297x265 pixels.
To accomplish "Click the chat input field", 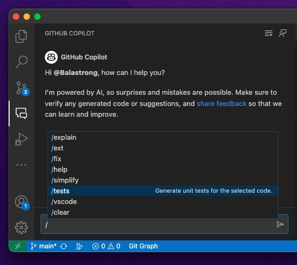I will (159, 224).
